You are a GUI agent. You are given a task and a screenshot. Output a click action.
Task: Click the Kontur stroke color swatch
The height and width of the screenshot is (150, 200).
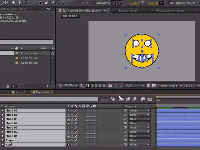point(161,3)
